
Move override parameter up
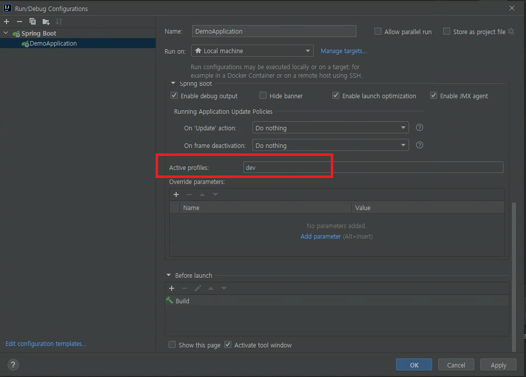(x=202, y=195)
